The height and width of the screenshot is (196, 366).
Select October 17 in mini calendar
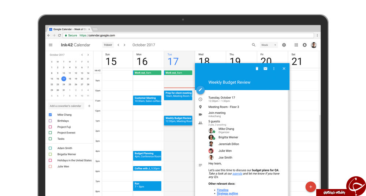pyautogui.click(x=64, y=79)
